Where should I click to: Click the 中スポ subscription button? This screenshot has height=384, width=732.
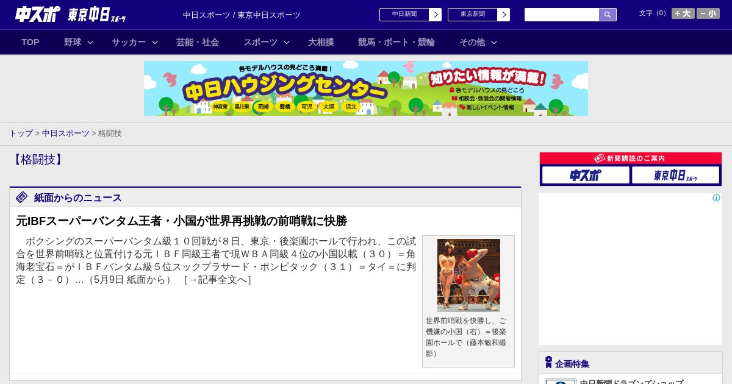[x=586, y=175]
